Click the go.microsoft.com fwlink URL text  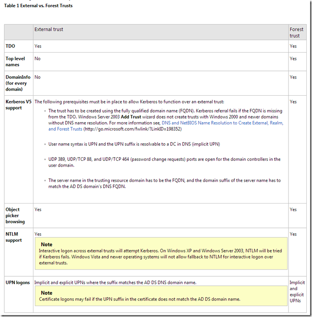tap(132, 129)
